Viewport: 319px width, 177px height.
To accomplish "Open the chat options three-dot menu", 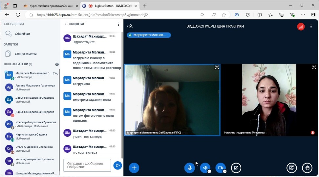I will point(118,24).
